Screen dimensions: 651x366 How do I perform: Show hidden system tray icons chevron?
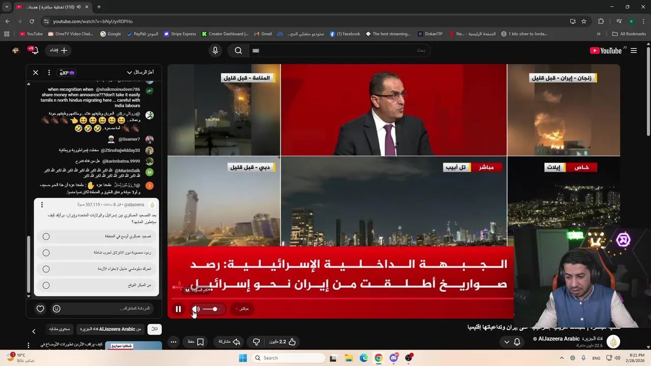click(561, 358)
